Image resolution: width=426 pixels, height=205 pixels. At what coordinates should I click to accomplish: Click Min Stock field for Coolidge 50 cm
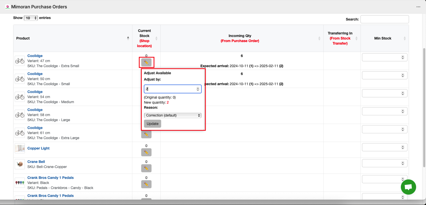tap(385, 75)
